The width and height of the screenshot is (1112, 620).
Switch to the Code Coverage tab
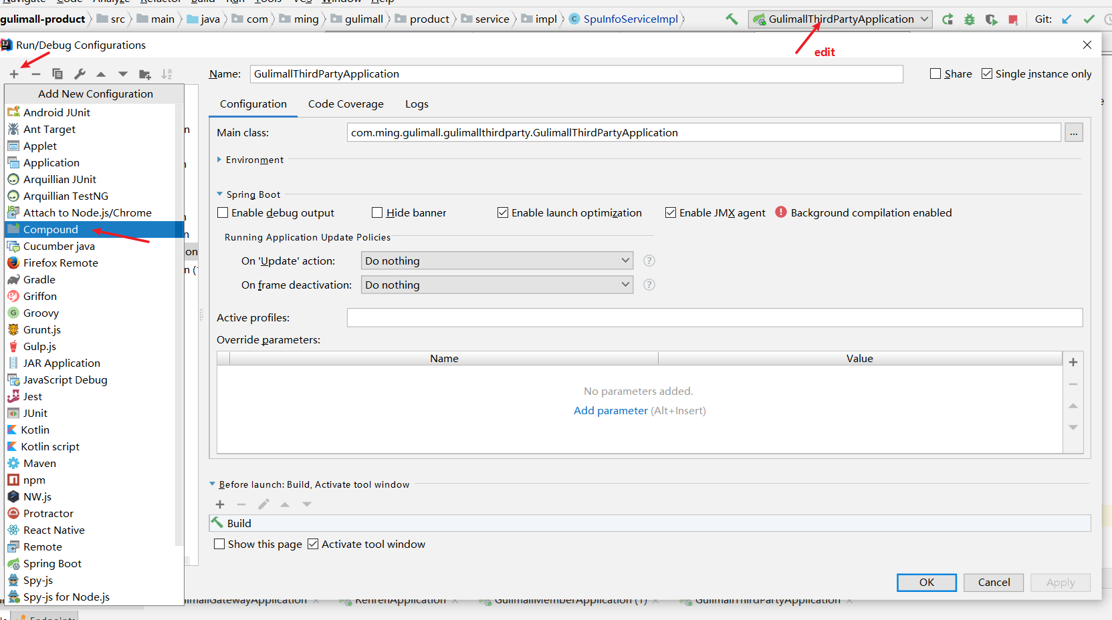(346, 104)
